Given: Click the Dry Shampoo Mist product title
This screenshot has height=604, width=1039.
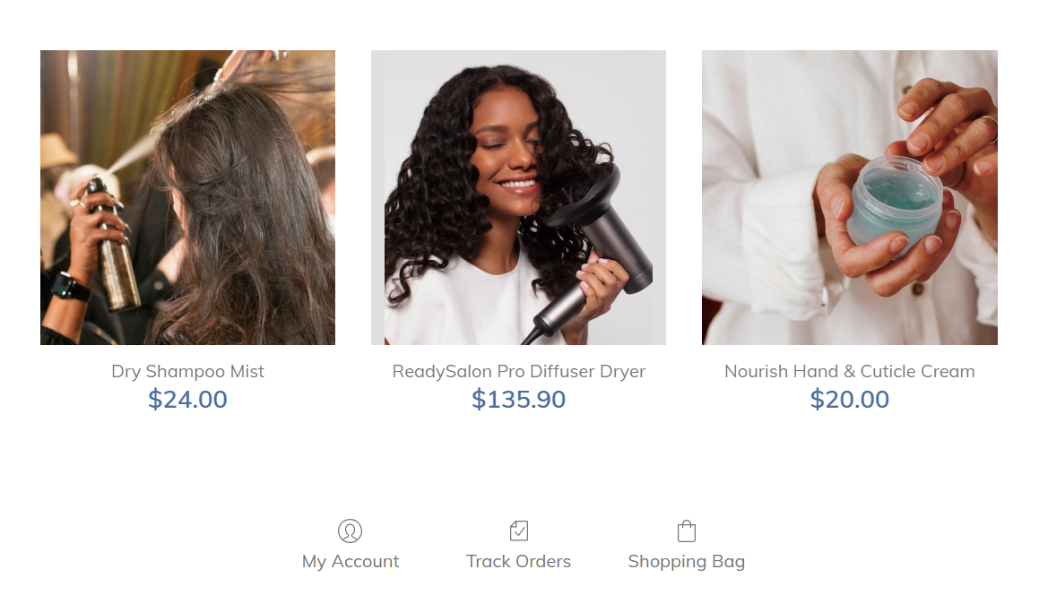Looking at the screenshot, I should (x=187, y=371).
